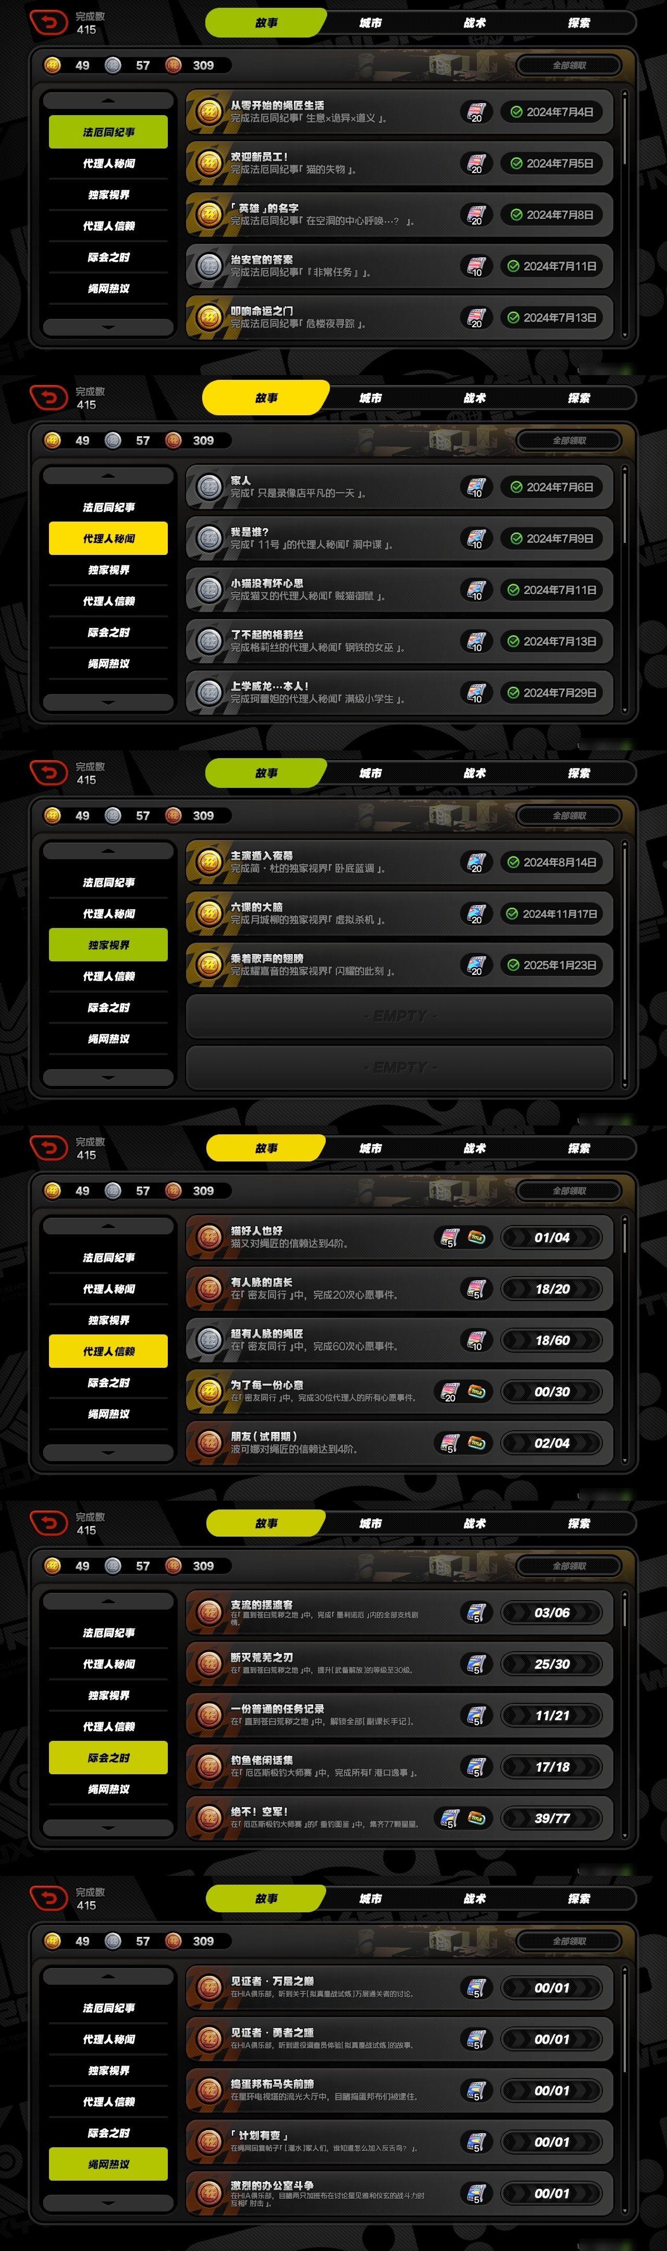Image resolution: width=667 pixels, height=2251 pixels.
Task: Click 全部领取 button above 六课的大脑 list
Action: point(569,815)
